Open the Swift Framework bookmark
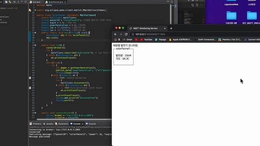Screen dimensions: 260x146 coord(205,40)
